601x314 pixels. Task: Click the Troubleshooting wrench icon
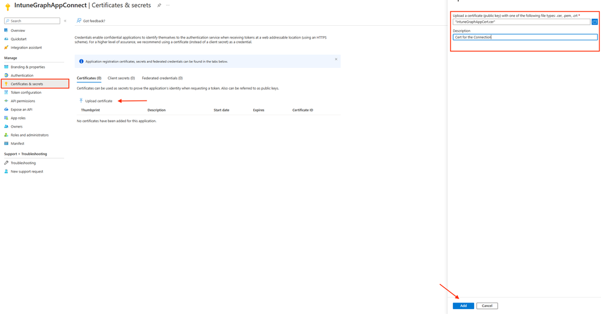coord(6,162)
